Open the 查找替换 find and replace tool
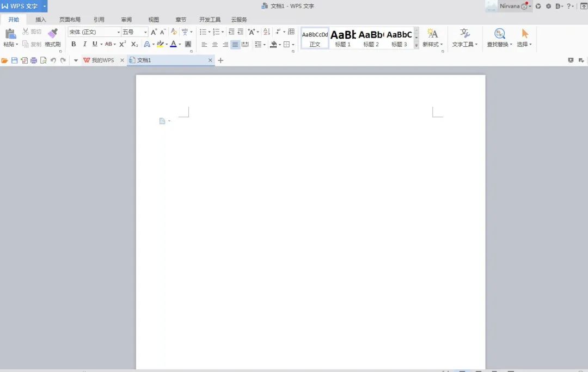Screen dimensions: 588x372 coord(499,34)
